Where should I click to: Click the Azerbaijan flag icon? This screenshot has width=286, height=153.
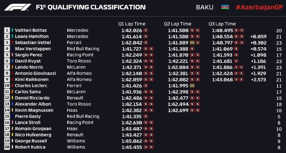(225, 7)
